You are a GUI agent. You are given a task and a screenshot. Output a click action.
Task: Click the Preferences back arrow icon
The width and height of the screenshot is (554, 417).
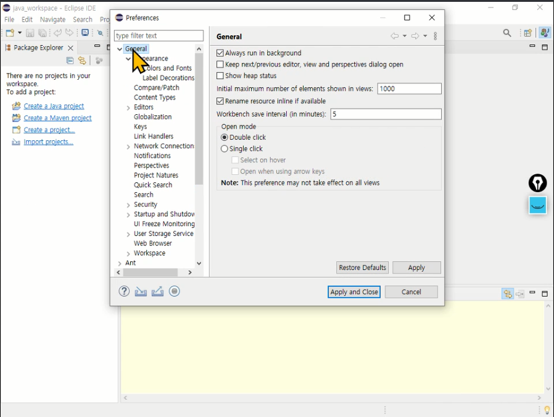tap(394, 36)
